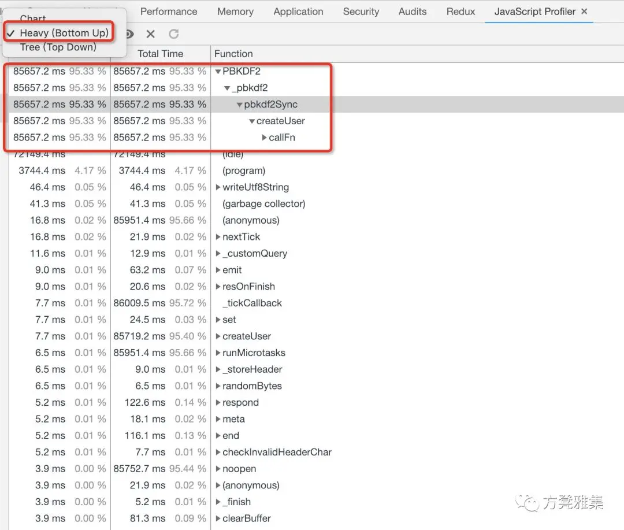Open the Redux tab

[460, 12]
